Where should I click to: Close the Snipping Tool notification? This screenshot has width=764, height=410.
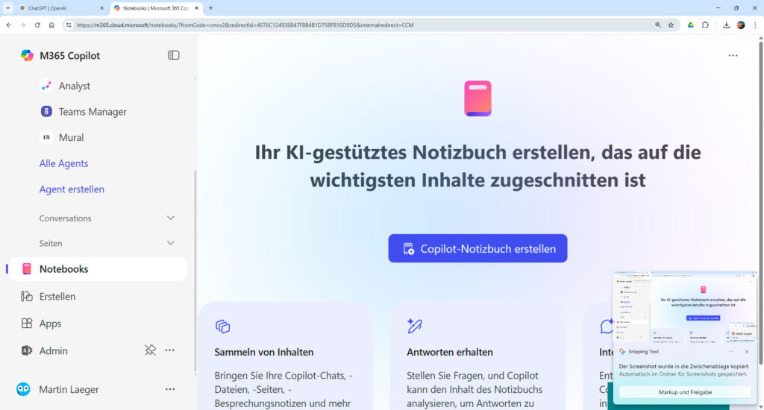coord(746,352)
